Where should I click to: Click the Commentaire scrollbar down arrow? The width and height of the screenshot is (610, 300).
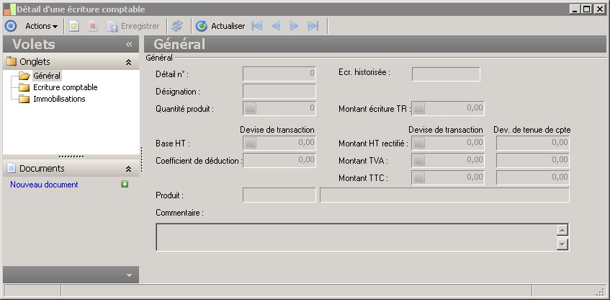click(x=562, y=244)
